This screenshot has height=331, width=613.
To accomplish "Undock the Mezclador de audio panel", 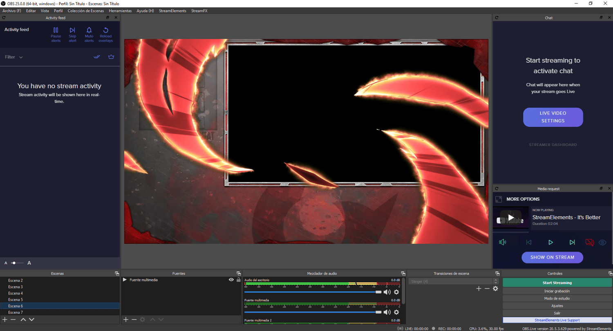I will [403, 273].
